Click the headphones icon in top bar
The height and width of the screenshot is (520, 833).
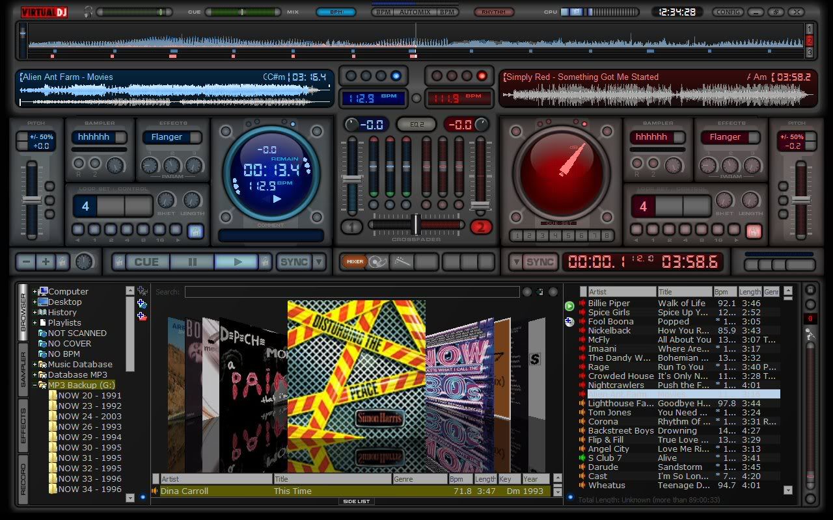point(89,12)
